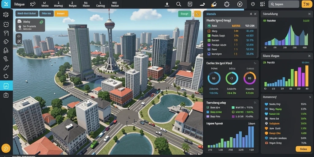
Task: Click the green button at the viewport's top right
Action: 184,14
